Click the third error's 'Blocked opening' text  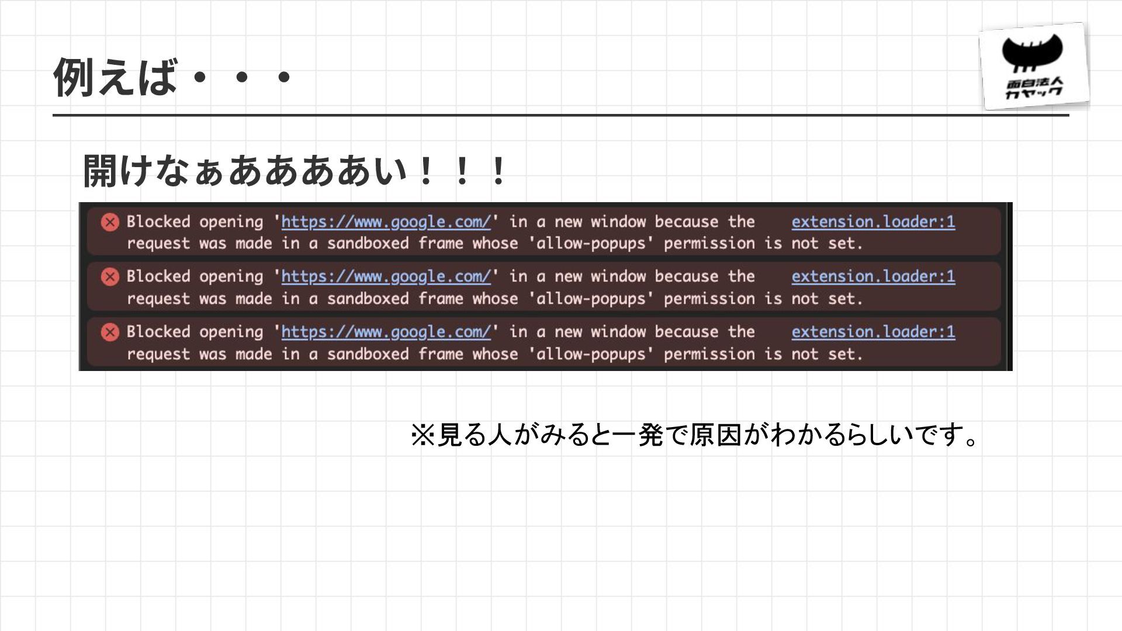pos(195,332)
